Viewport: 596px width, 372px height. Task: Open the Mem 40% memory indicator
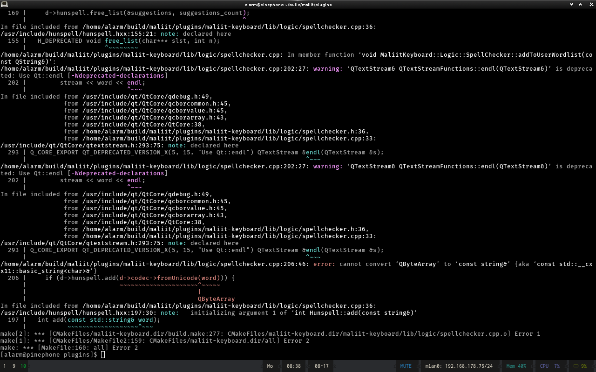click(x=516, y=366)
